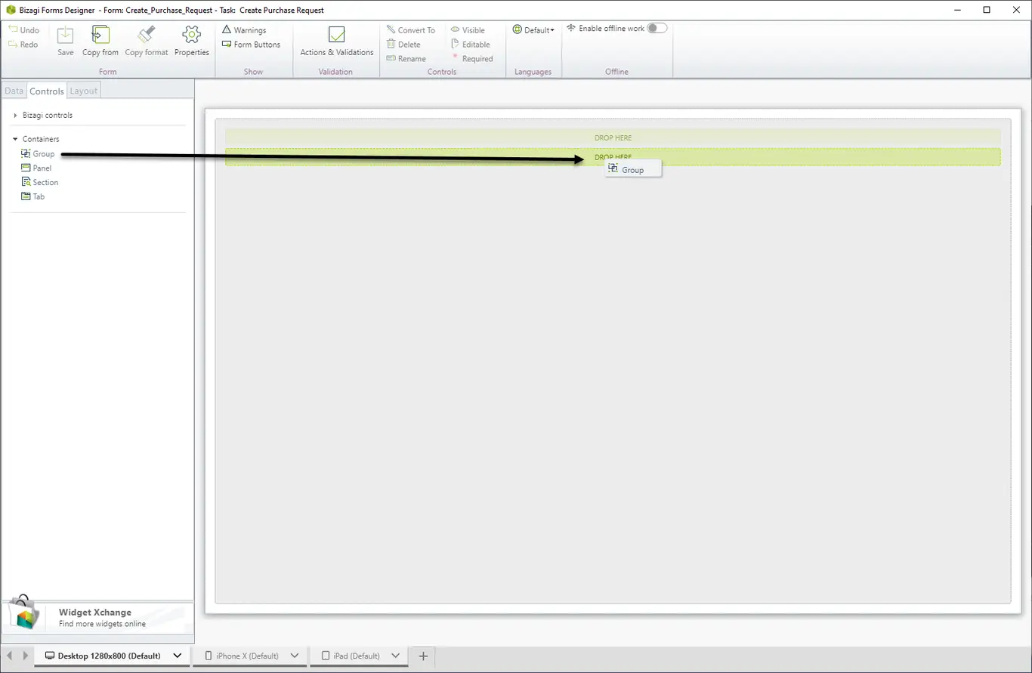
Task: Open the iPhone X device dropdown arrow
Action: [295, 656]
